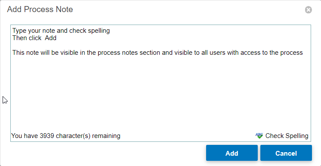Click the Add button
321x166 pixels.
232,153
